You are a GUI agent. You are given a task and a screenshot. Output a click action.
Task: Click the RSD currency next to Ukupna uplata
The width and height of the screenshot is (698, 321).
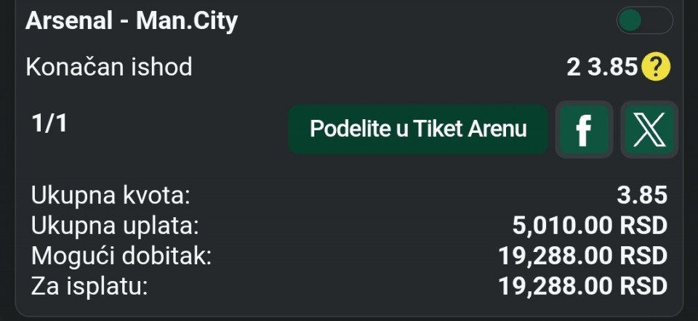click(643, 226)
